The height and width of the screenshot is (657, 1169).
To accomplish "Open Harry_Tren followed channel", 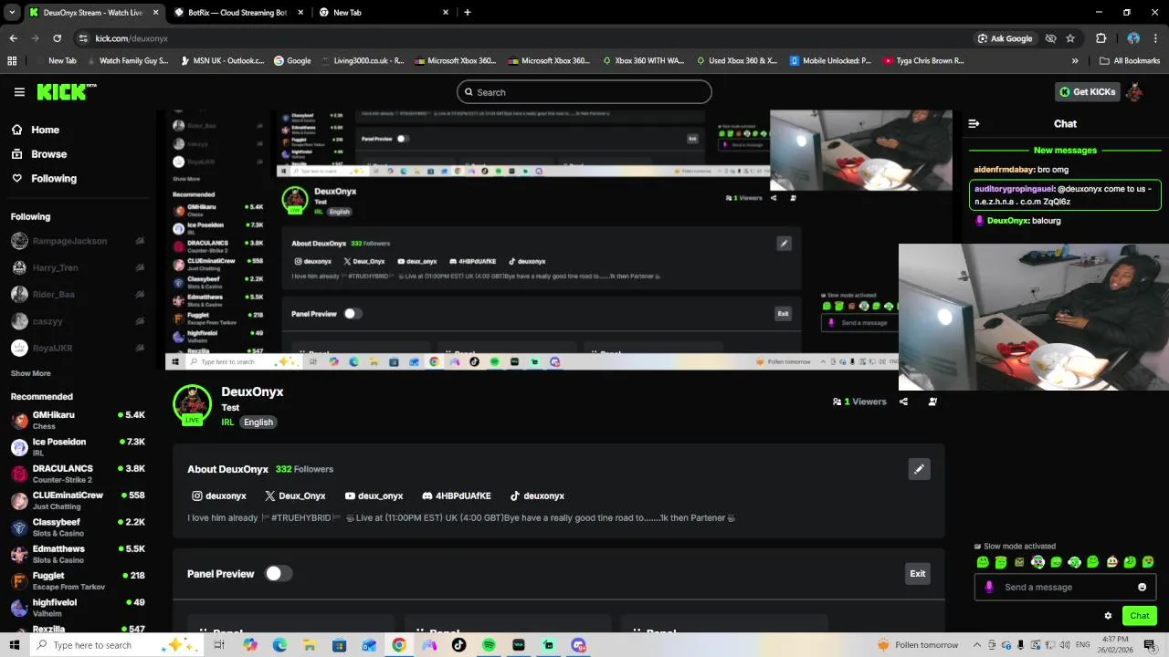I will [78, 267].
